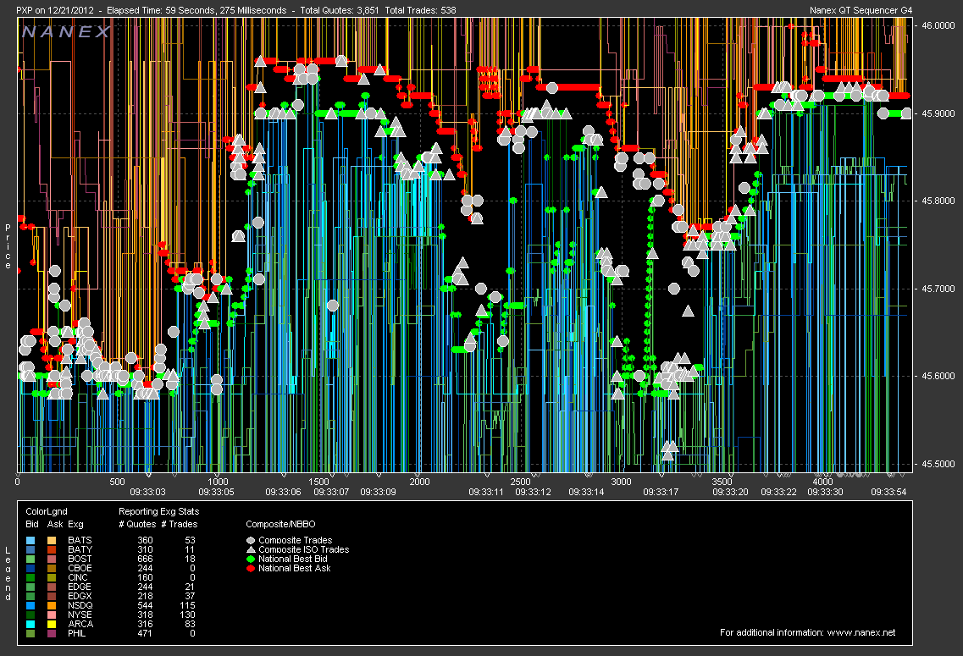The image size is (963, 656).
Task: Click the 'Nanex QT Sequencer G4' title text
Action: [861, 10]
